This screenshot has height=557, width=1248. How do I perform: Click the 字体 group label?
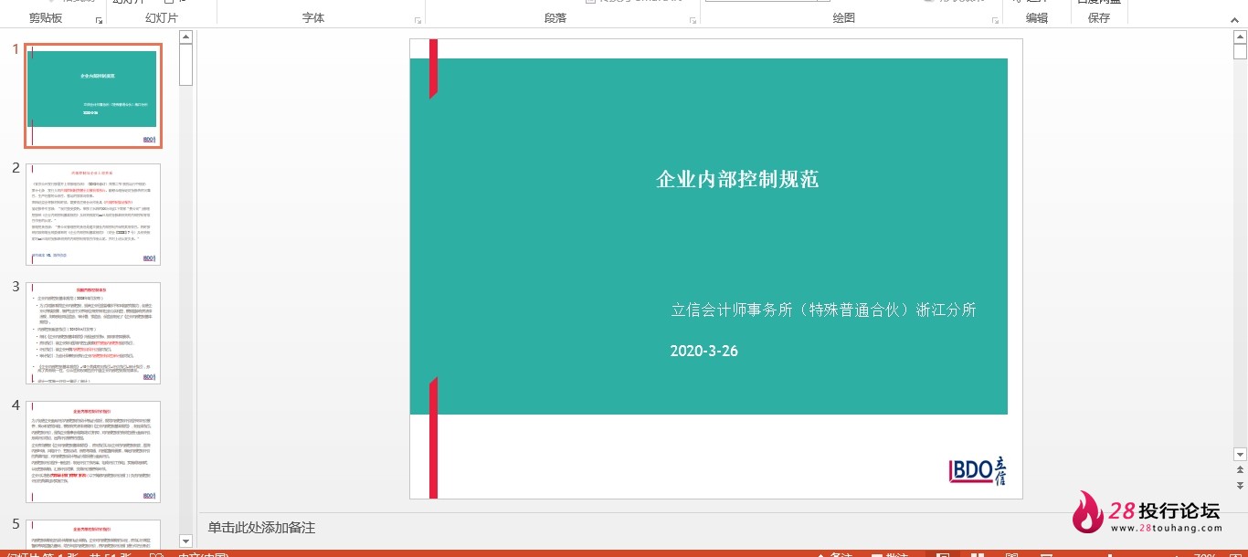pyautogui.click(x=313, y=18)
